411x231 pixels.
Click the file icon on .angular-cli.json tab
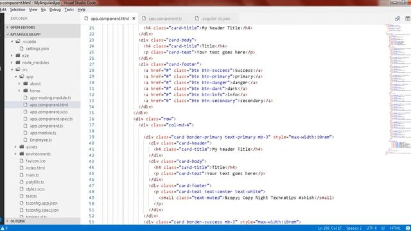click(x=197, y=19)
